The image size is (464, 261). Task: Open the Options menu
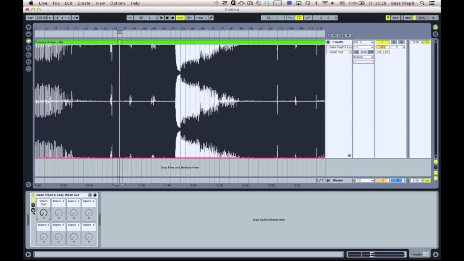pos(117,3)
